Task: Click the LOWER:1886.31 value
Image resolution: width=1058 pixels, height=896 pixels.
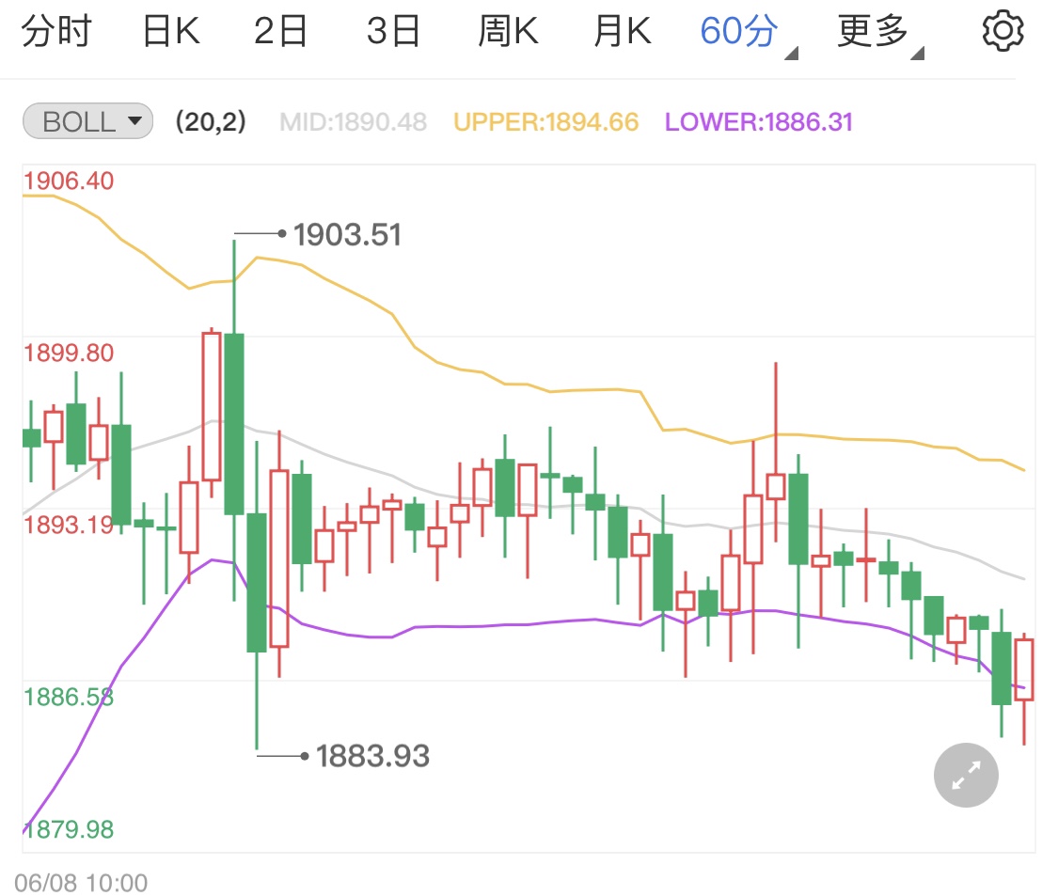Action: pos(759,122)
